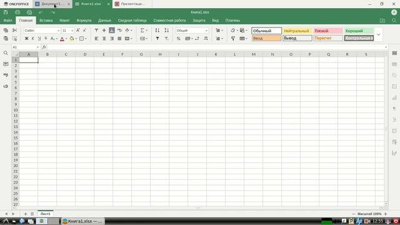
Task: Click the Save icon in title bar
Action: click(6, 12)
